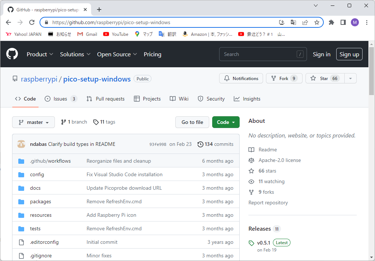View the 134 commits history

215,144
